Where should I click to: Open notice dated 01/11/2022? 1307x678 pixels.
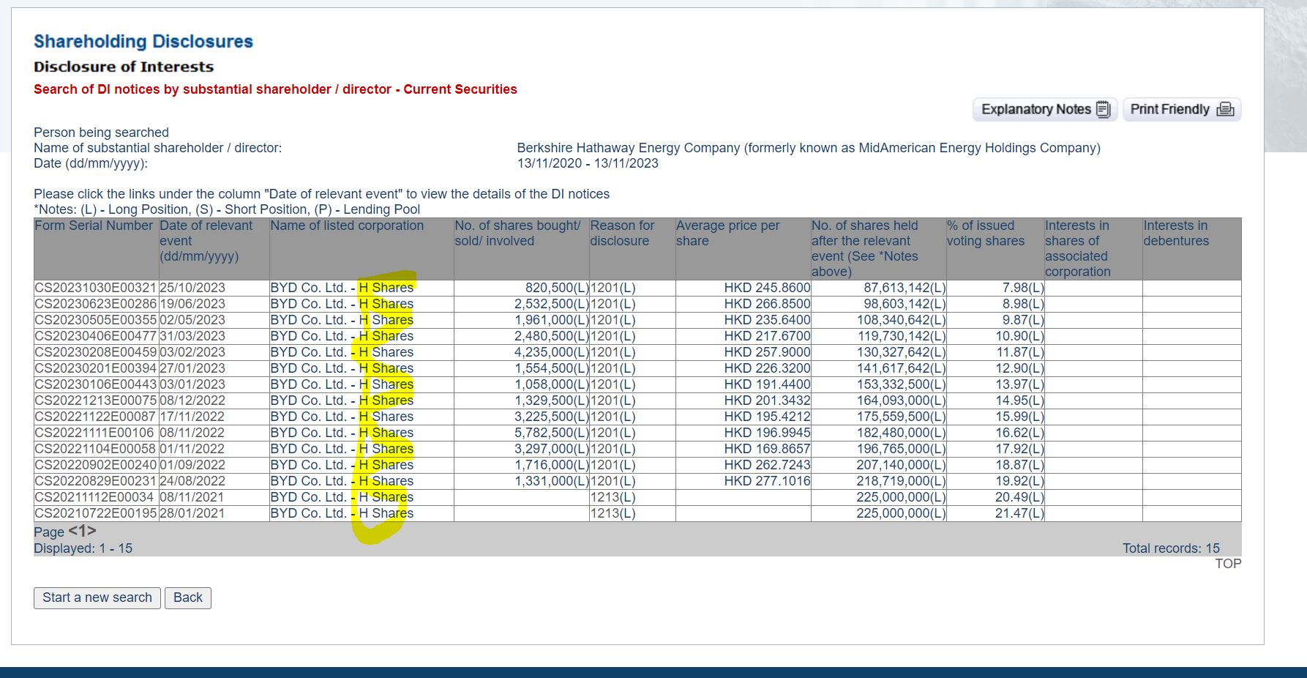(x=192, y=449)
